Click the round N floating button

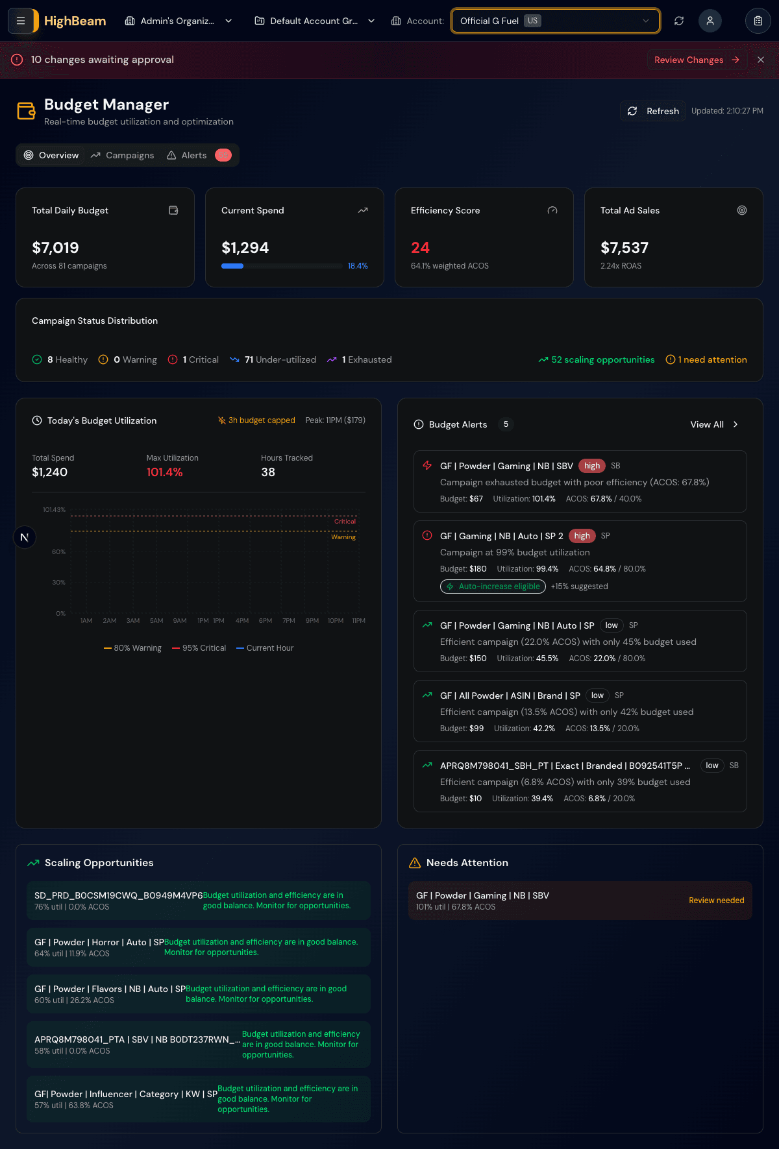pyautogui.click(x=25, y=537)
